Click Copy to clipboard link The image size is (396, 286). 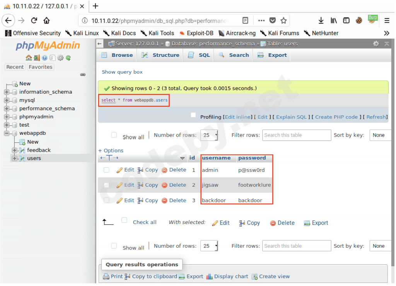pos(155,277)
